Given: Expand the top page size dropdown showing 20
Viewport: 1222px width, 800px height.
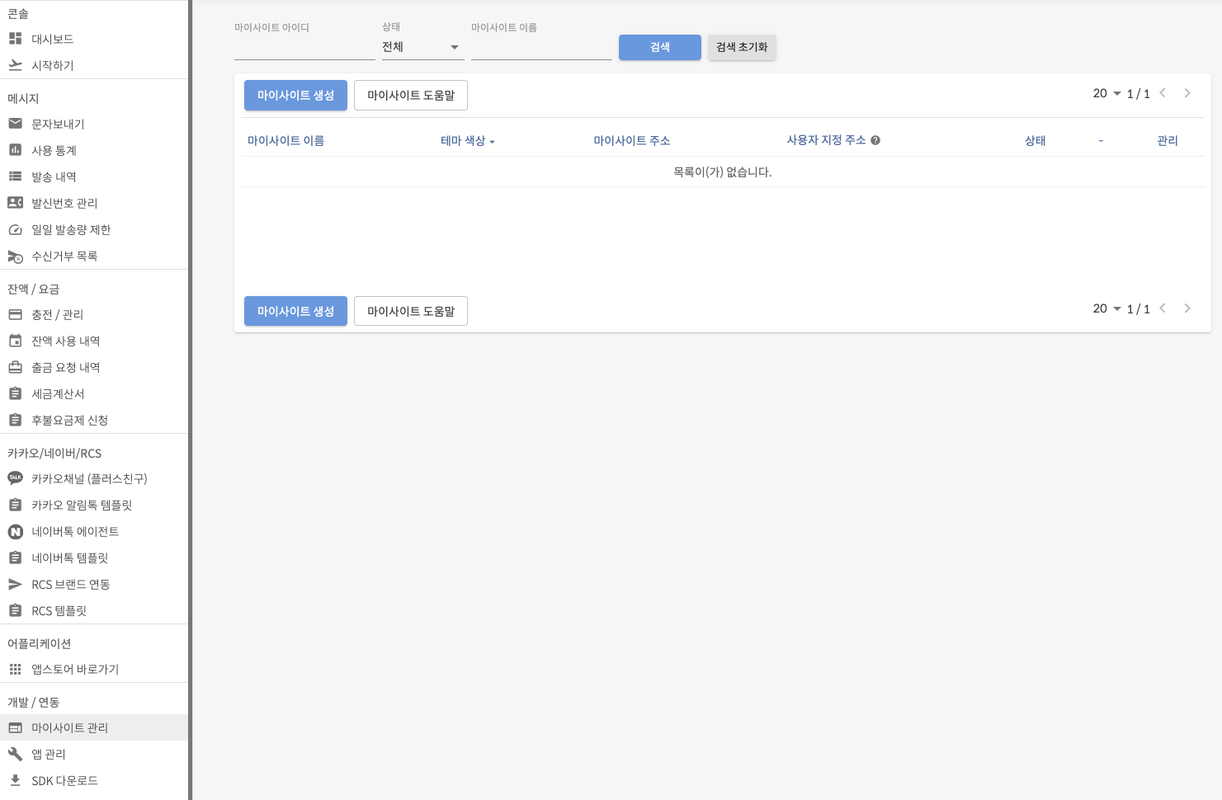Looking at the screenshot, I should point(1106,93).
